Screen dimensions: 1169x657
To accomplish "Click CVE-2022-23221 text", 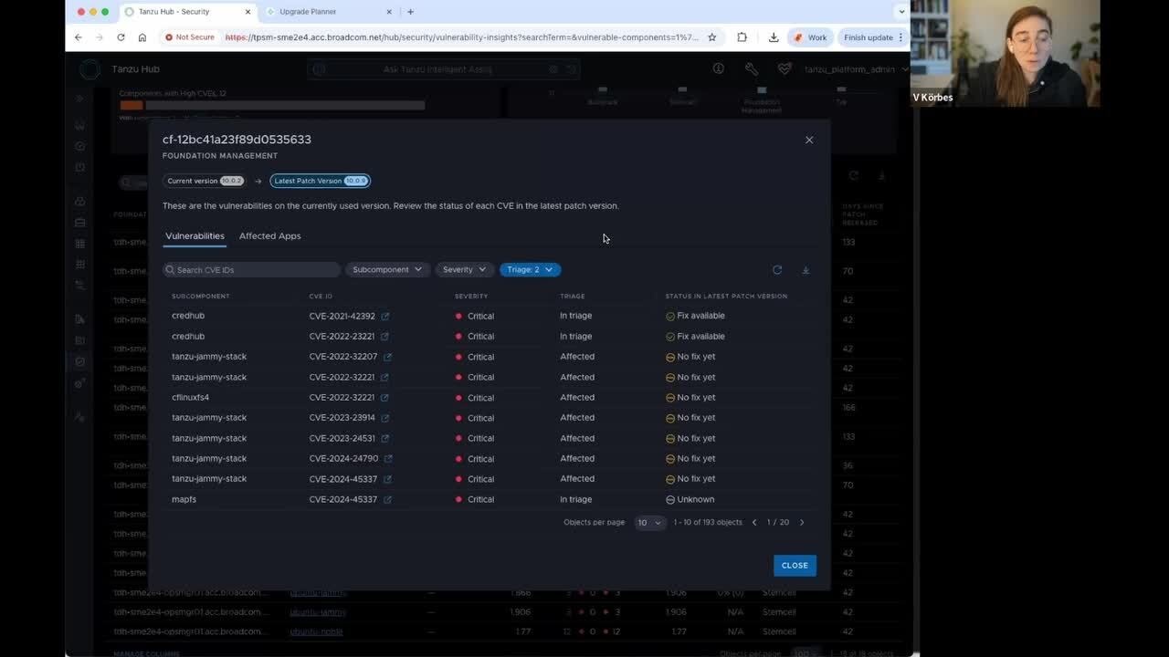I will pyautogui.click(x=342, y=337).
